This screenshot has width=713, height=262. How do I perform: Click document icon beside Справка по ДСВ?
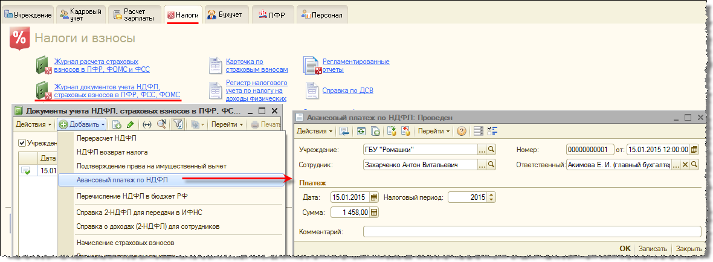311,91
